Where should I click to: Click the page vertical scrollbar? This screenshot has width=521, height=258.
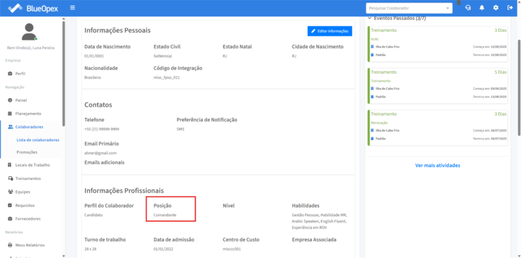point(519,87)
